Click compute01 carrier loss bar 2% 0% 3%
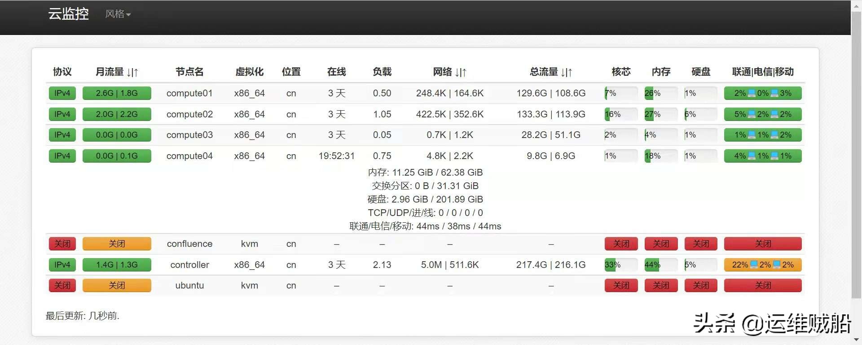This screenshot has width=862, height=345. click(763, 93)
